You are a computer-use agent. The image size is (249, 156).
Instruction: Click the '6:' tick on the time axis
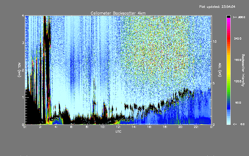pyautogui.click(x=72, y=127)
